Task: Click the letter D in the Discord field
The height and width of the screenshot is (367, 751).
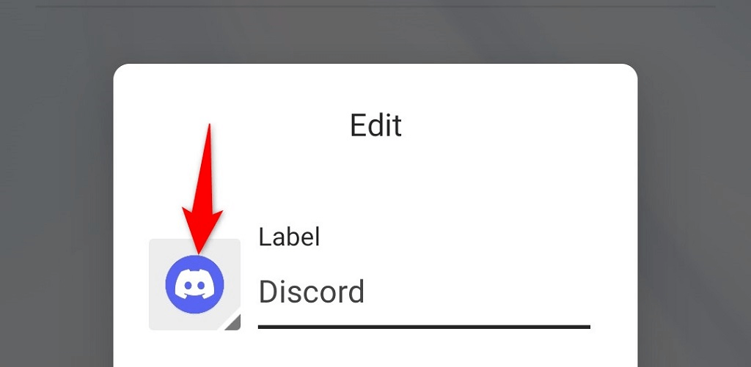Action: pos(268,292)
